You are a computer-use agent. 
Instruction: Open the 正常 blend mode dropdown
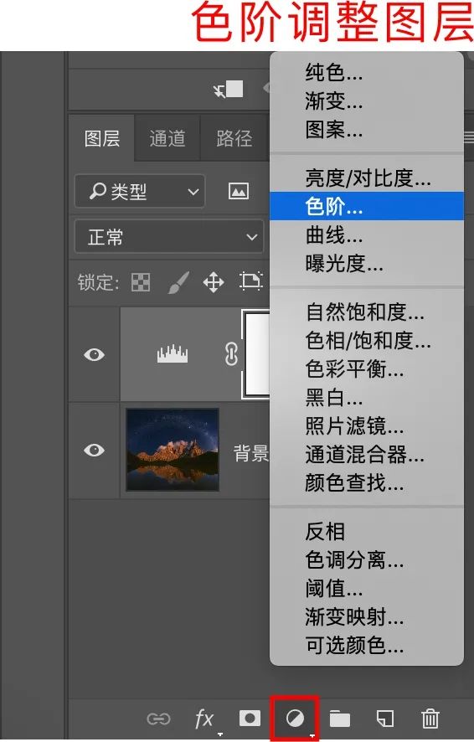(169, 237)
